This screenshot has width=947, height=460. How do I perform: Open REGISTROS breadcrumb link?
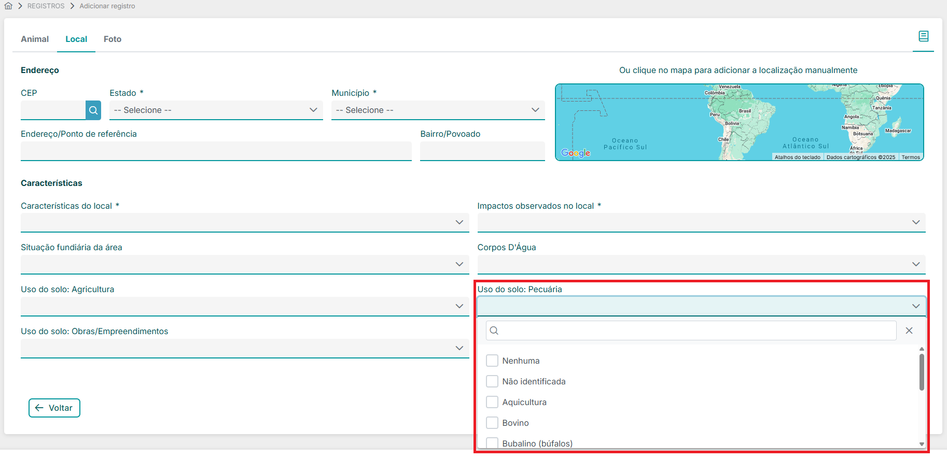(x=46, y=6)
